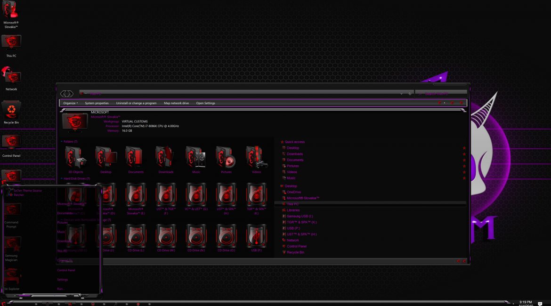
Task: Click Uninstall or change a program
Action: [x=137, y=103]
